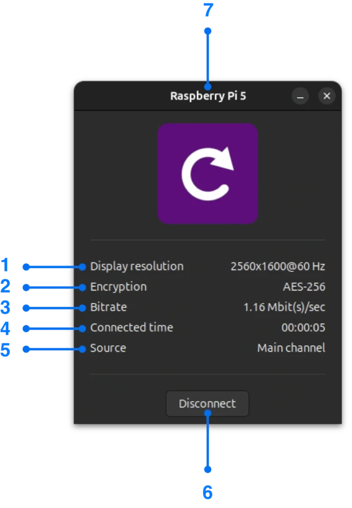352x508 pixels.
Task: Click the 00:00:05 connected time value
Action: tap(303, 327)
